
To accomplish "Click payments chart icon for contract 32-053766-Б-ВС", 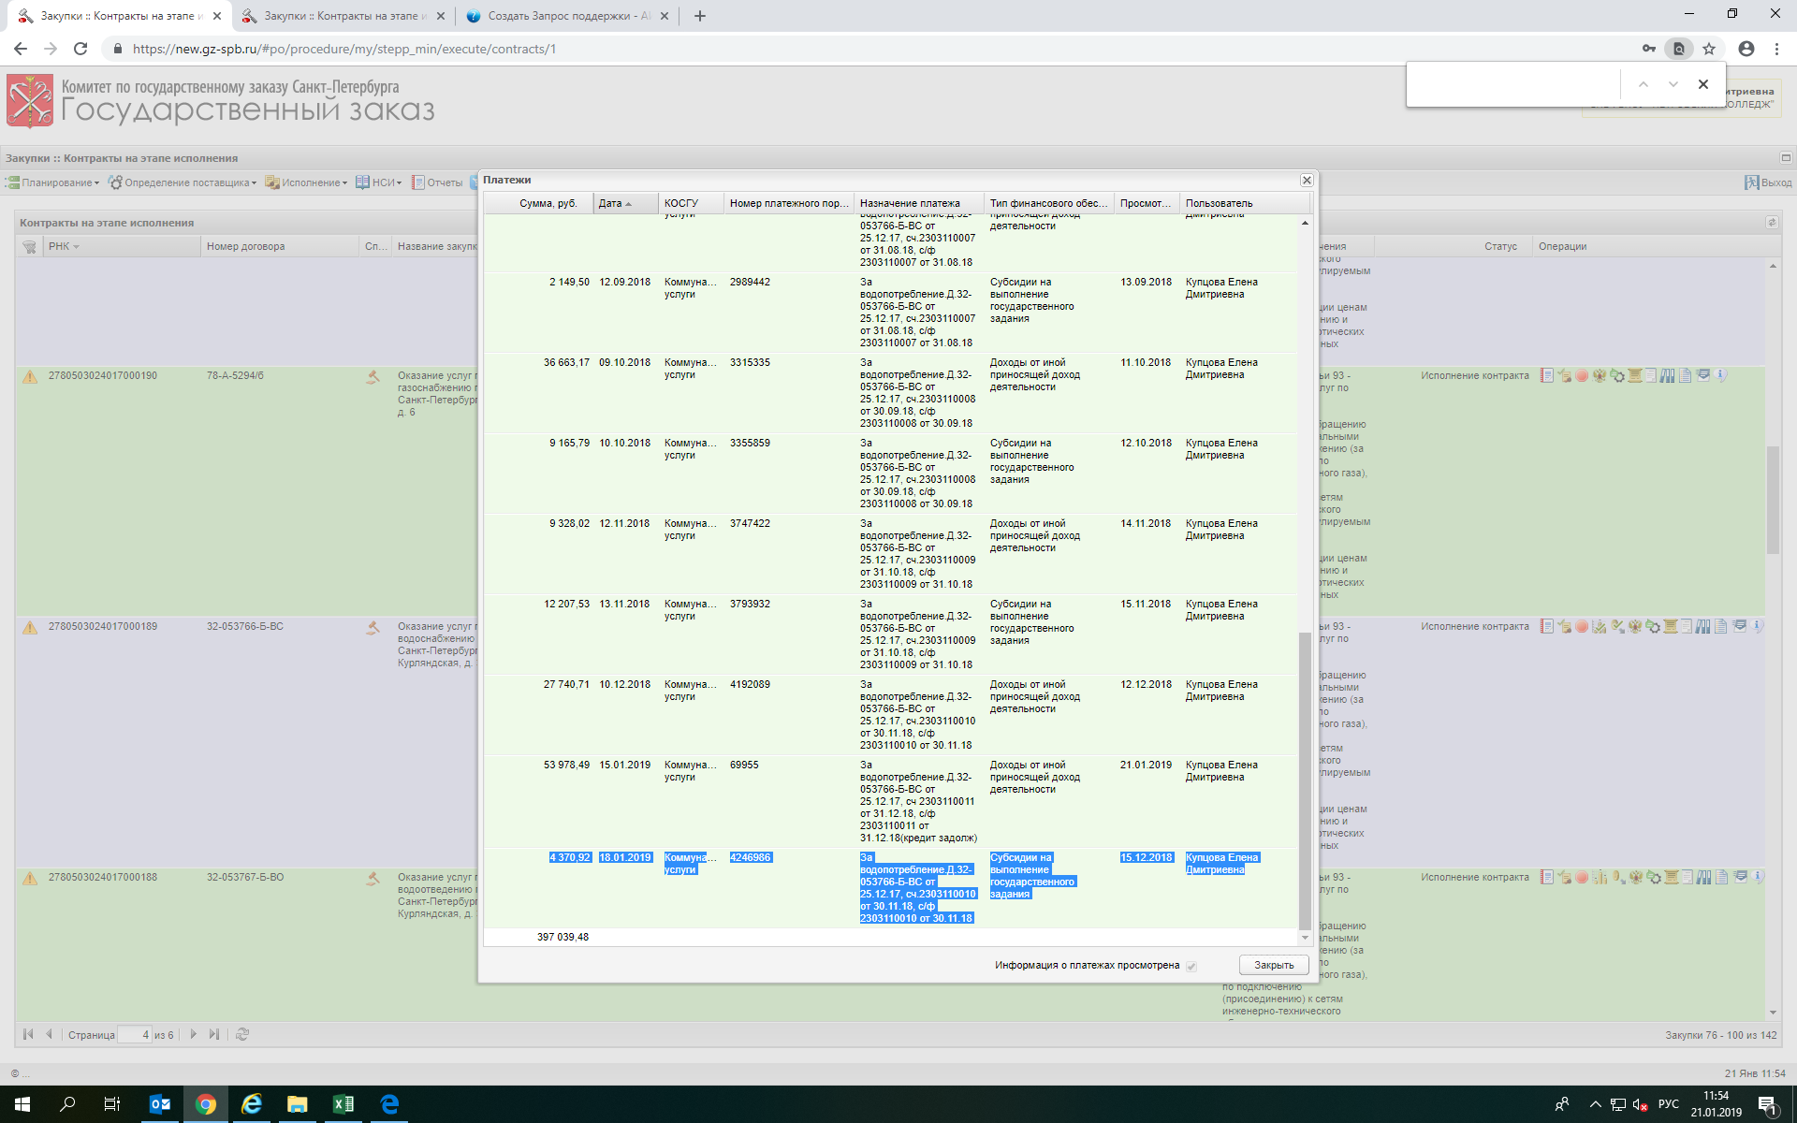I will (1599, 626).
